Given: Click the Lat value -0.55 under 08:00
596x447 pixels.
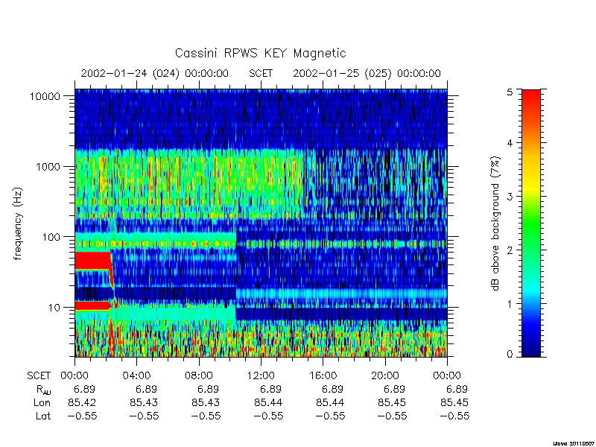Looking at the screenshot, I should click(x=206, y=416).
